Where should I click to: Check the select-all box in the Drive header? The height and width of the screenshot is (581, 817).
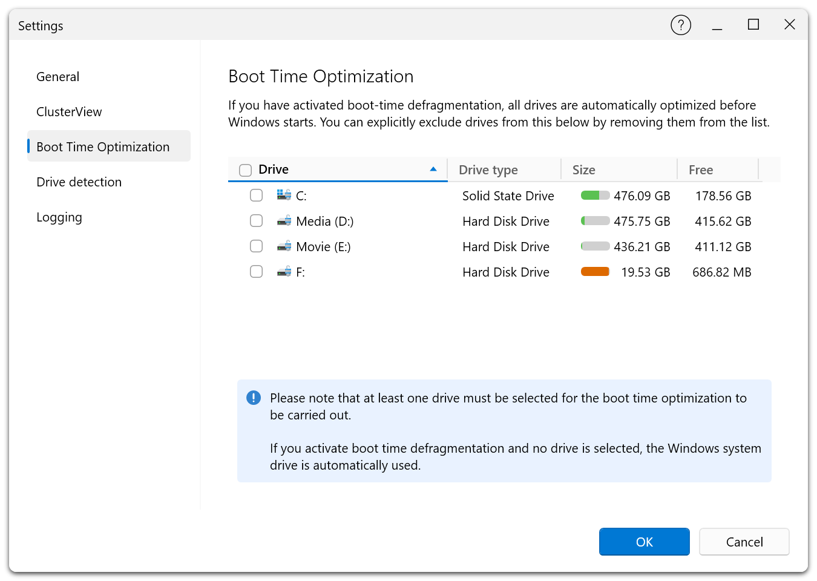[245, 170]
